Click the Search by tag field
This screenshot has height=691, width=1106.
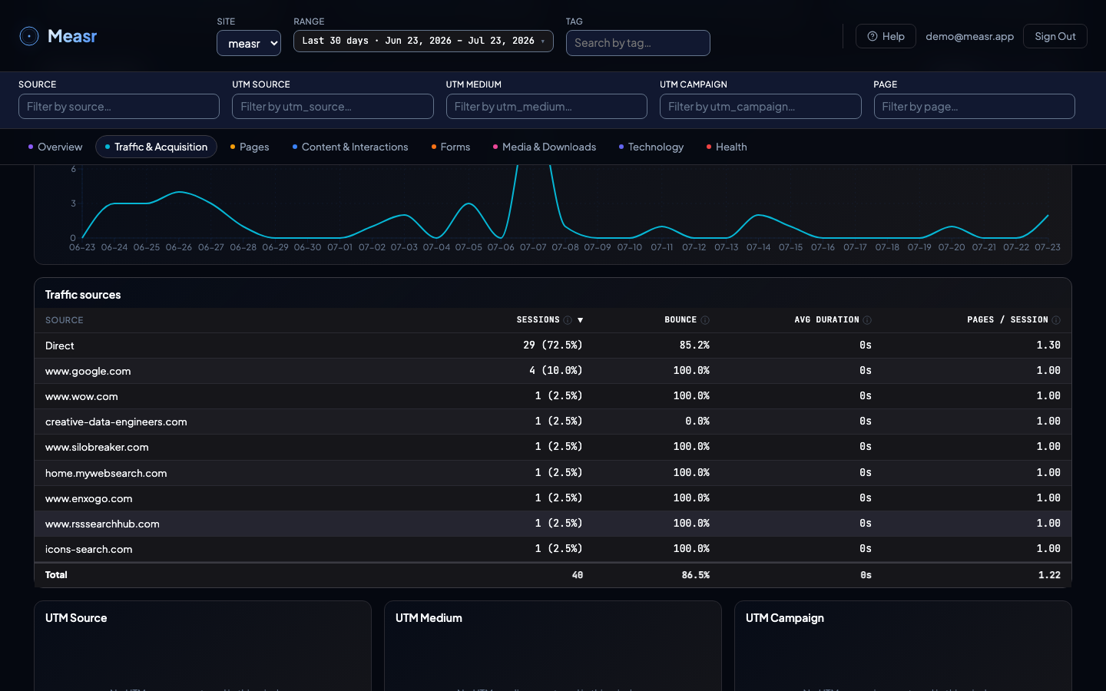click(x=638, y=43)
